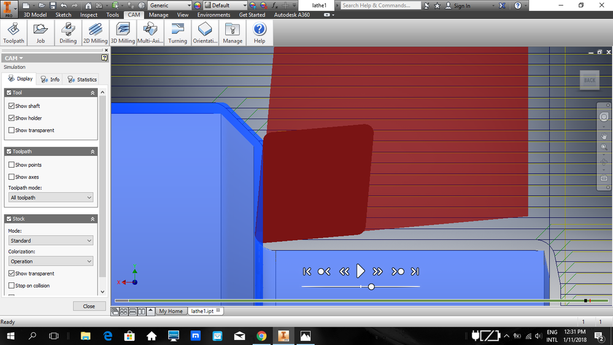Open the Stock Mode dropdown

tap(50, 241)
